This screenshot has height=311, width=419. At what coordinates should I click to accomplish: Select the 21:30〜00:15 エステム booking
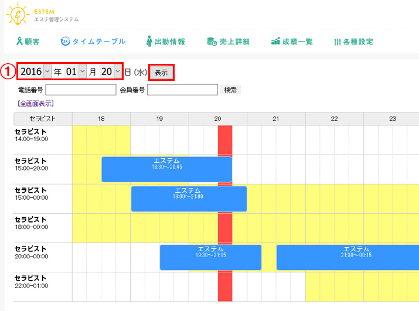point(347,257)
